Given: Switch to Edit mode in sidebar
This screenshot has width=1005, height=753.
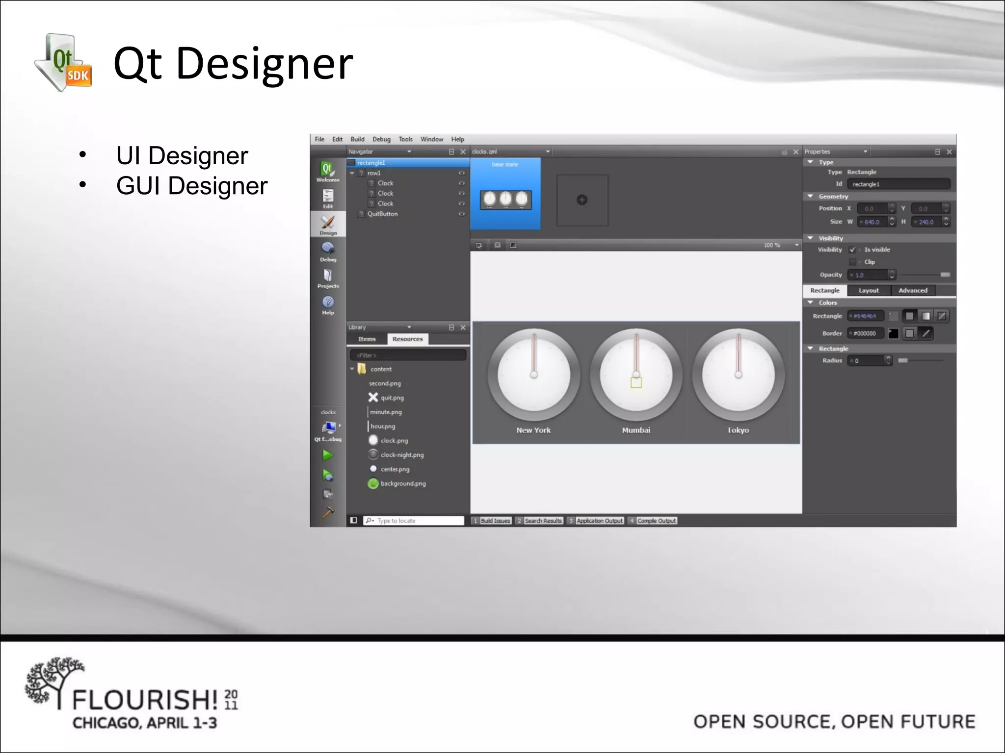Looking at the screenshot, I should pyautogui.click(x=328, y=198).
